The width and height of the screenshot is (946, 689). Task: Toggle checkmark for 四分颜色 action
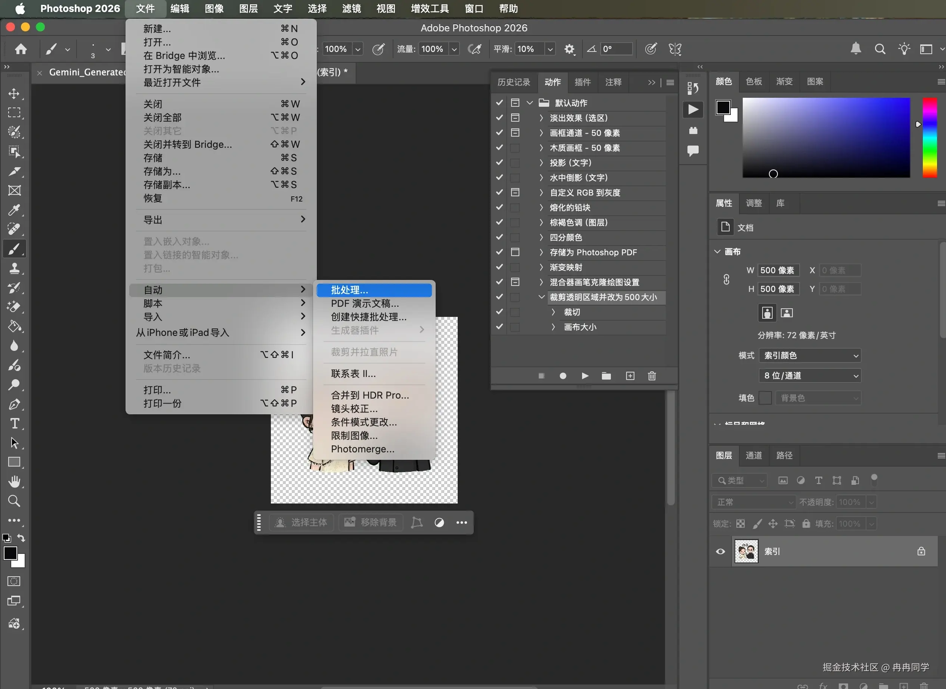click(x=499, y=237)
